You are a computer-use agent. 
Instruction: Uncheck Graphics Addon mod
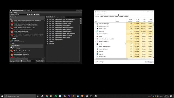pos(47,25)
